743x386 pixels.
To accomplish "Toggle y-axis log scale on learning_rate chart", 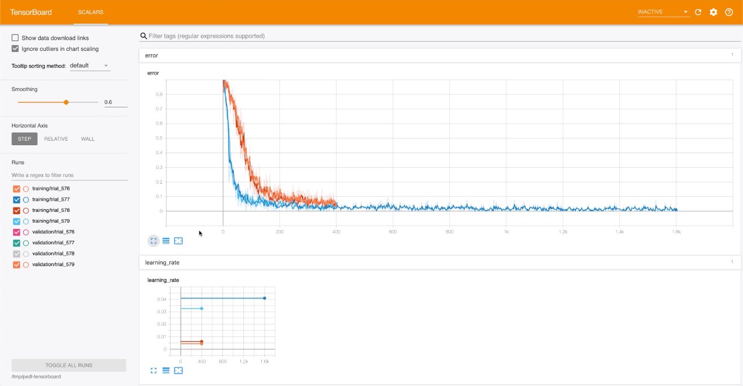I will tap(166, 371).
